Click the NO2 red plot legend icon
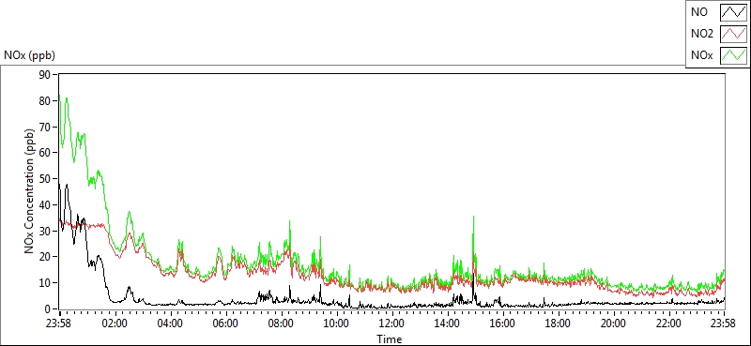This screenshot has width=751, height=346. click(733, 35)
